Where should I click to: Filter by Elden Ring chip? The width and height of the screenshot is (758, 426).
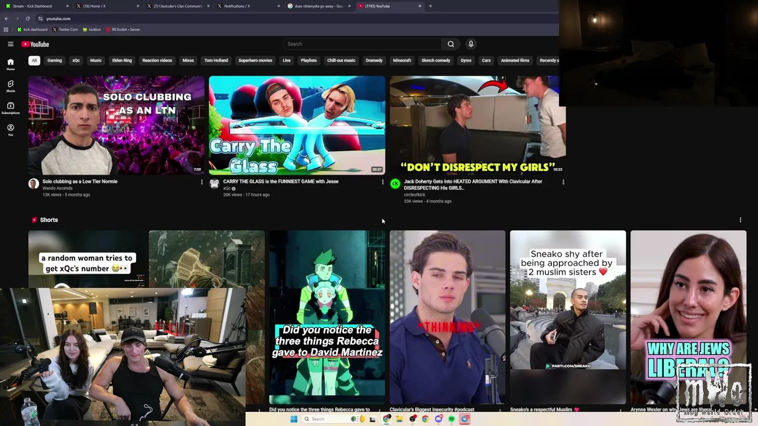pyautogui.click(x=122, y=60)
